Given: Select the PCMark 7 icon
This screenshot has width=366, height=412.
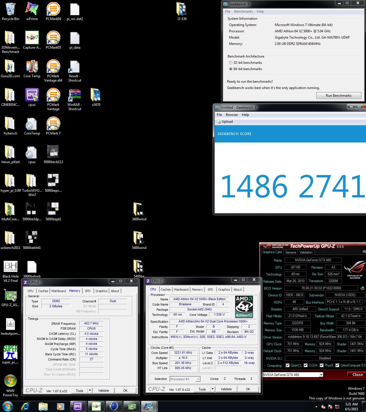Looking at the screenshot, I should pyautogui.click(x=53, y=124).
